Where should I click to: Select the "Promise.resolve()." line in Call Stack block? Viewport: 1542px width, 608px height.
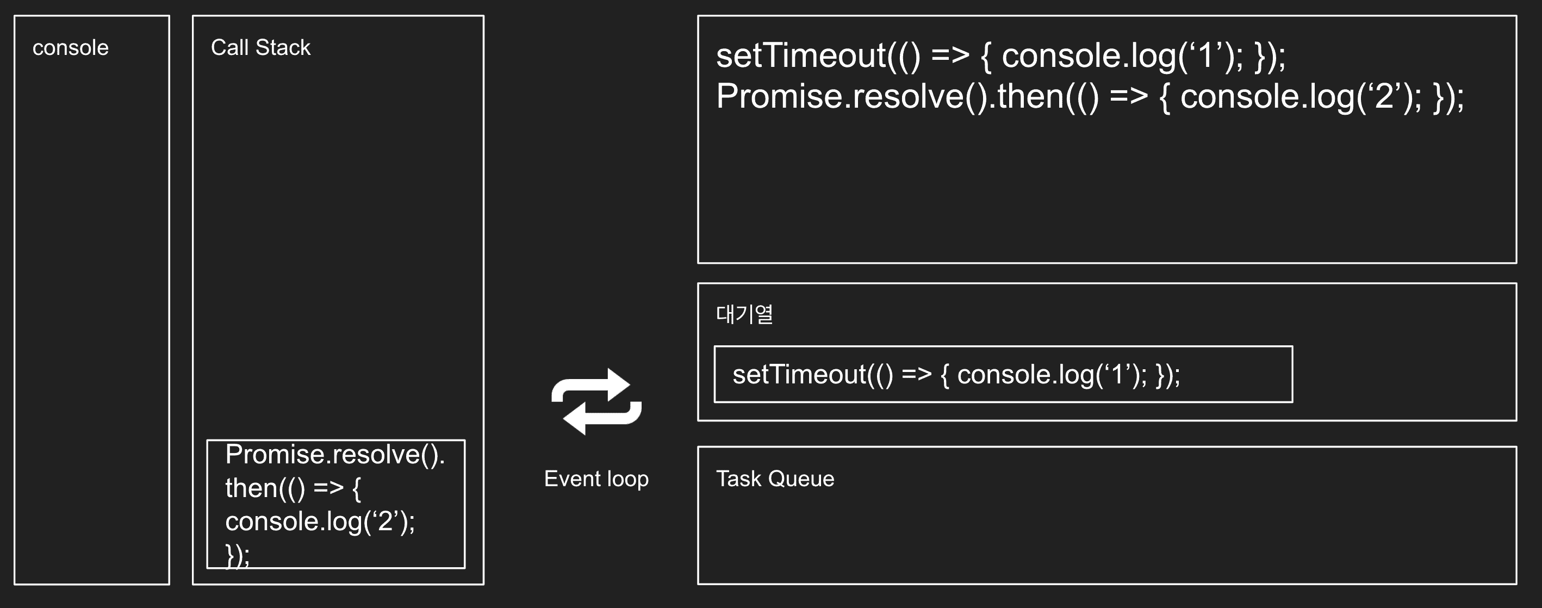[334, 455]
